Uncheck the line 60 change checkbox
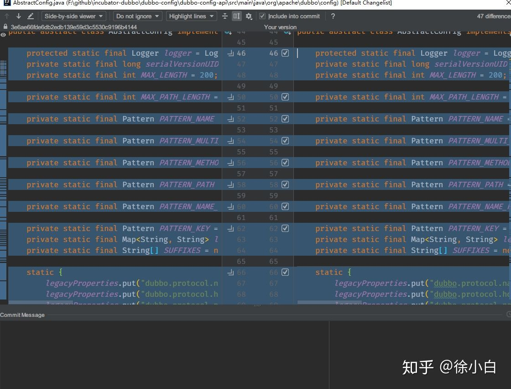This screenshot has height=389, width=511. coord(285,206)
